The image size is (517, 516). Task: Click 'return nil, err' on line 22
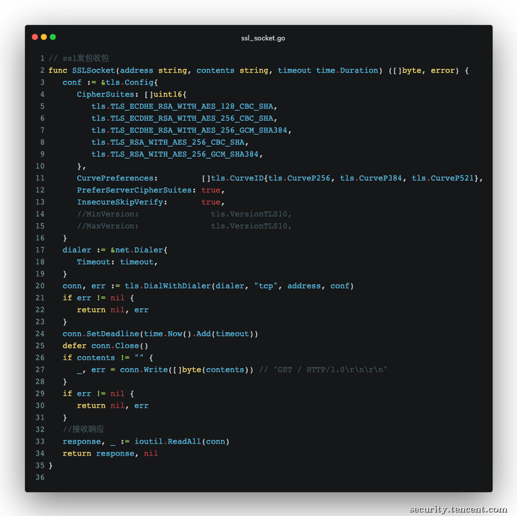(112, 310)
